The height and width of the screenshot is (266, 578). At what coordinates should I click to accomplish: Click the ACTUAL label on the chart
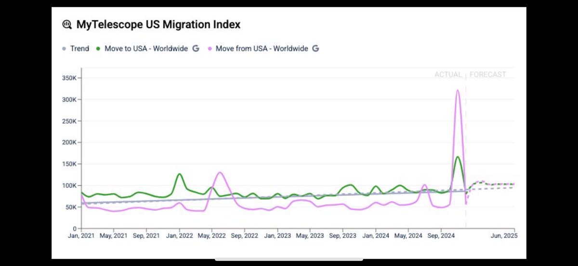point(448,74)
